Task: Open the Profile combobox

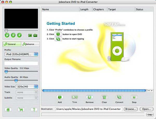Action: pos(21,54)
